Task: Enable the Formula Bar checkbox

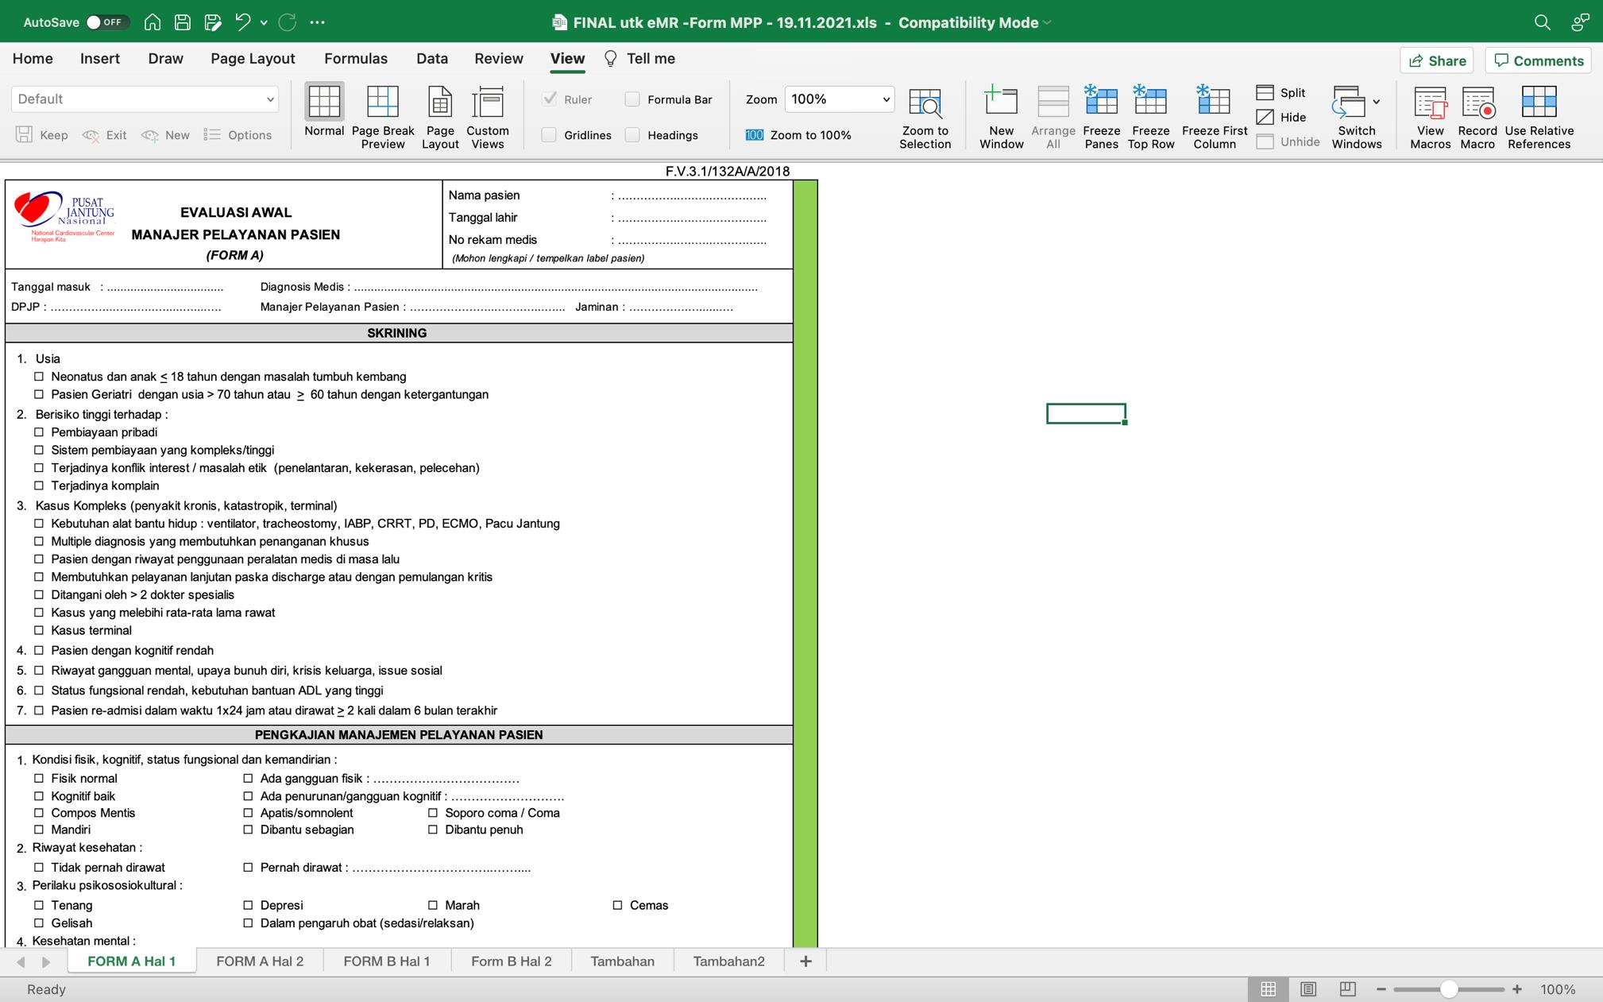Action: click(x=632, y=99)
